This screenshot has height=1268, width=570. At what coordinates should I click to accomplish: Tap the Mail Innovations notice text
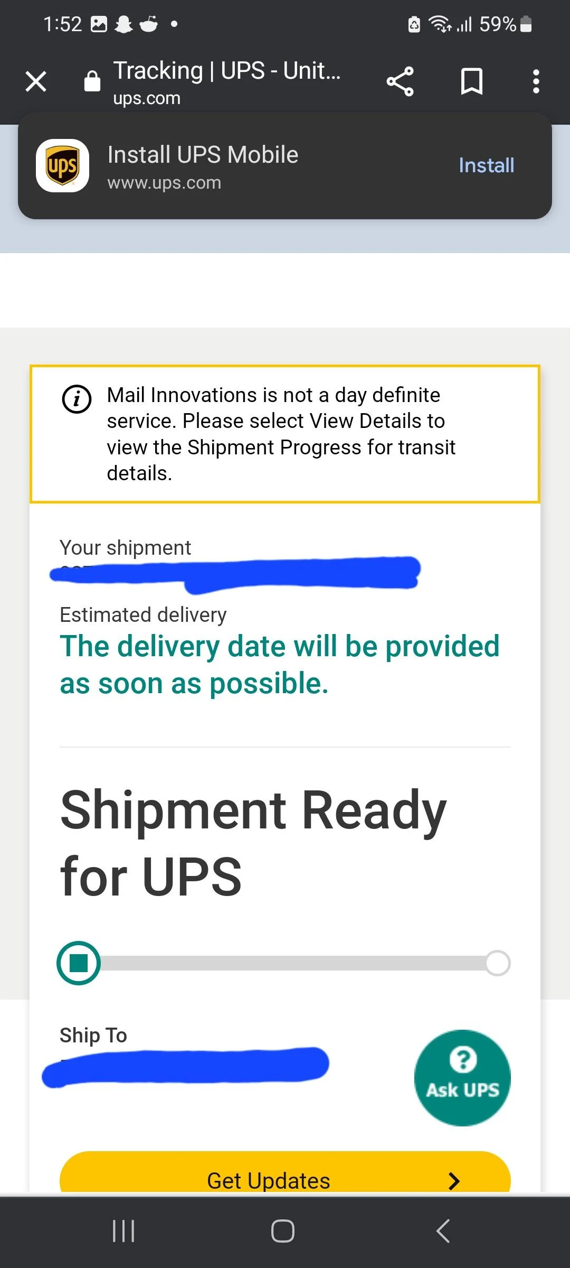pyautogui.click(x=281, y=434)
